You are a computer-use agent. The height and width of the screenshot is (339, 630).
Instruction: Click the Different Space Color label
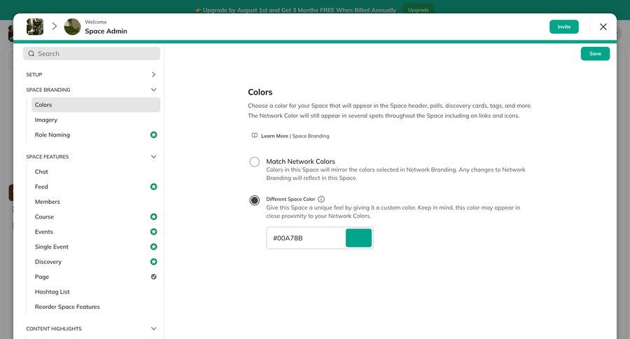290,199
